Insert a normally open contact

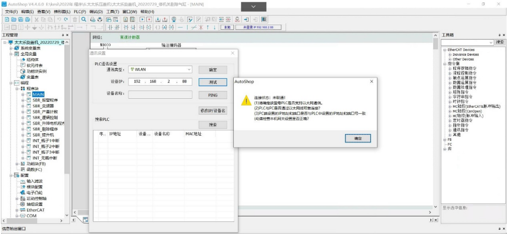tap(110, 28)
